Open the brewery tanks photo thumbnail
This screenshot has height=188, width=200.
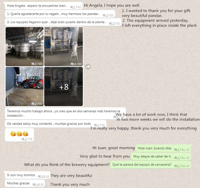tap(25, 47)
